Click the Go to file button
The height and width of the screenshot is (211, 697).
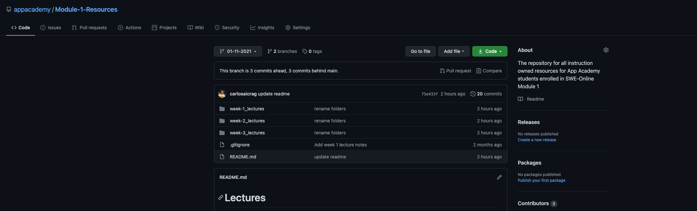(x=420, y=51)
